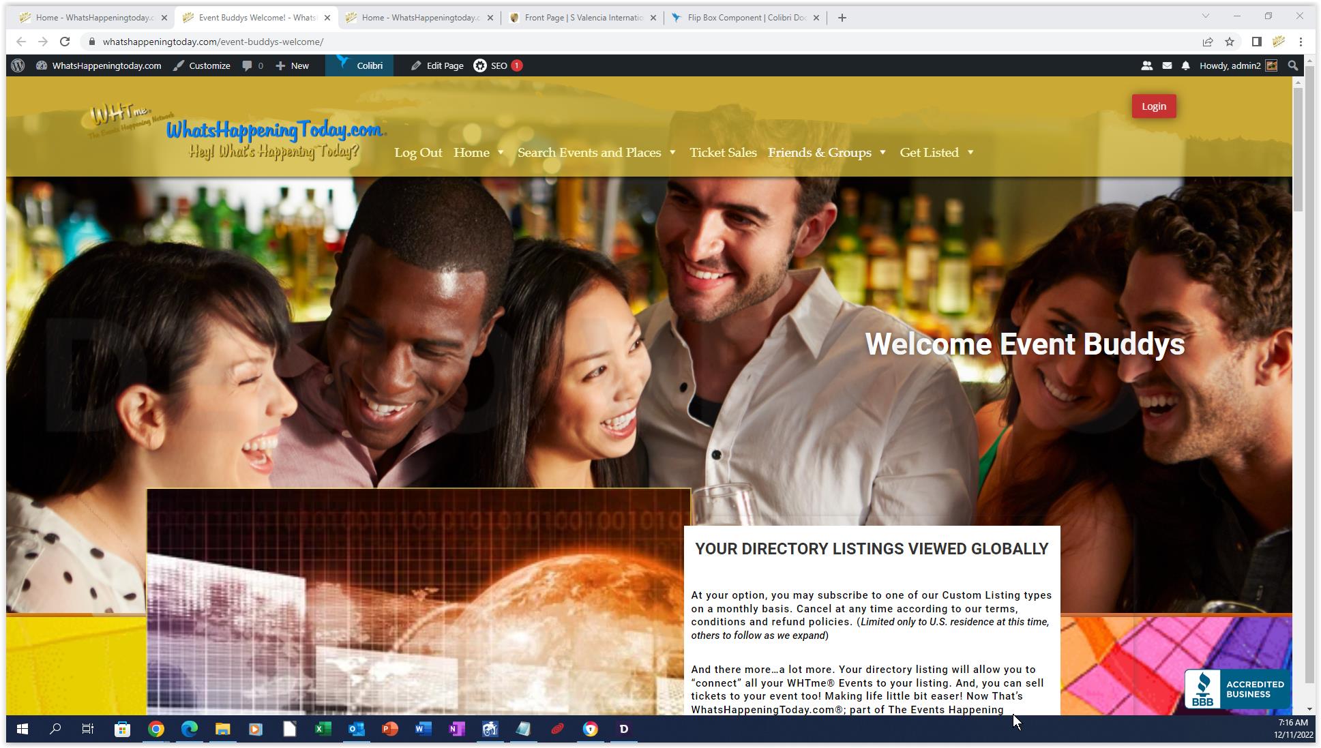Click the New content item

(293, 65)
